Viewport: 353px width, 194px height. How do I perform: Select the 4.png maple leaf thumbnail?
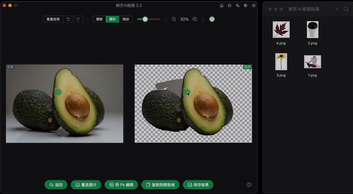click(281, 30)
